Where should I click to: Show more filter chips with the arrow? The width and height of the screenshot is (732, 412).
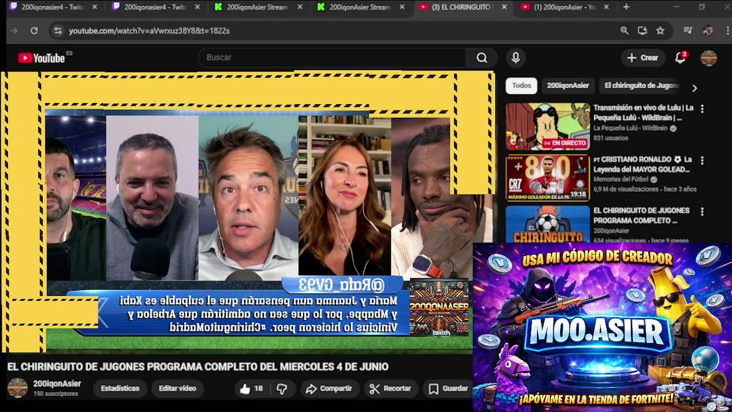[694, 88]
